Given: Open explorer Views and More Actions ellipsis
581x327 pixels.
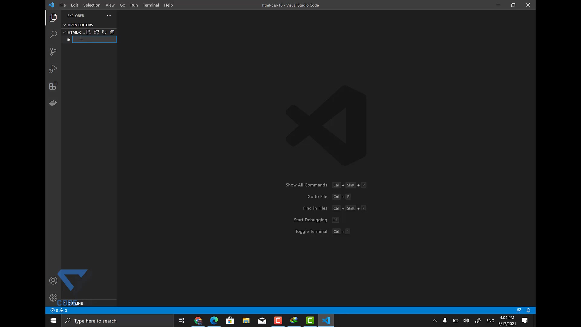Looking at the screenshot, I should [x=109, y=15].
